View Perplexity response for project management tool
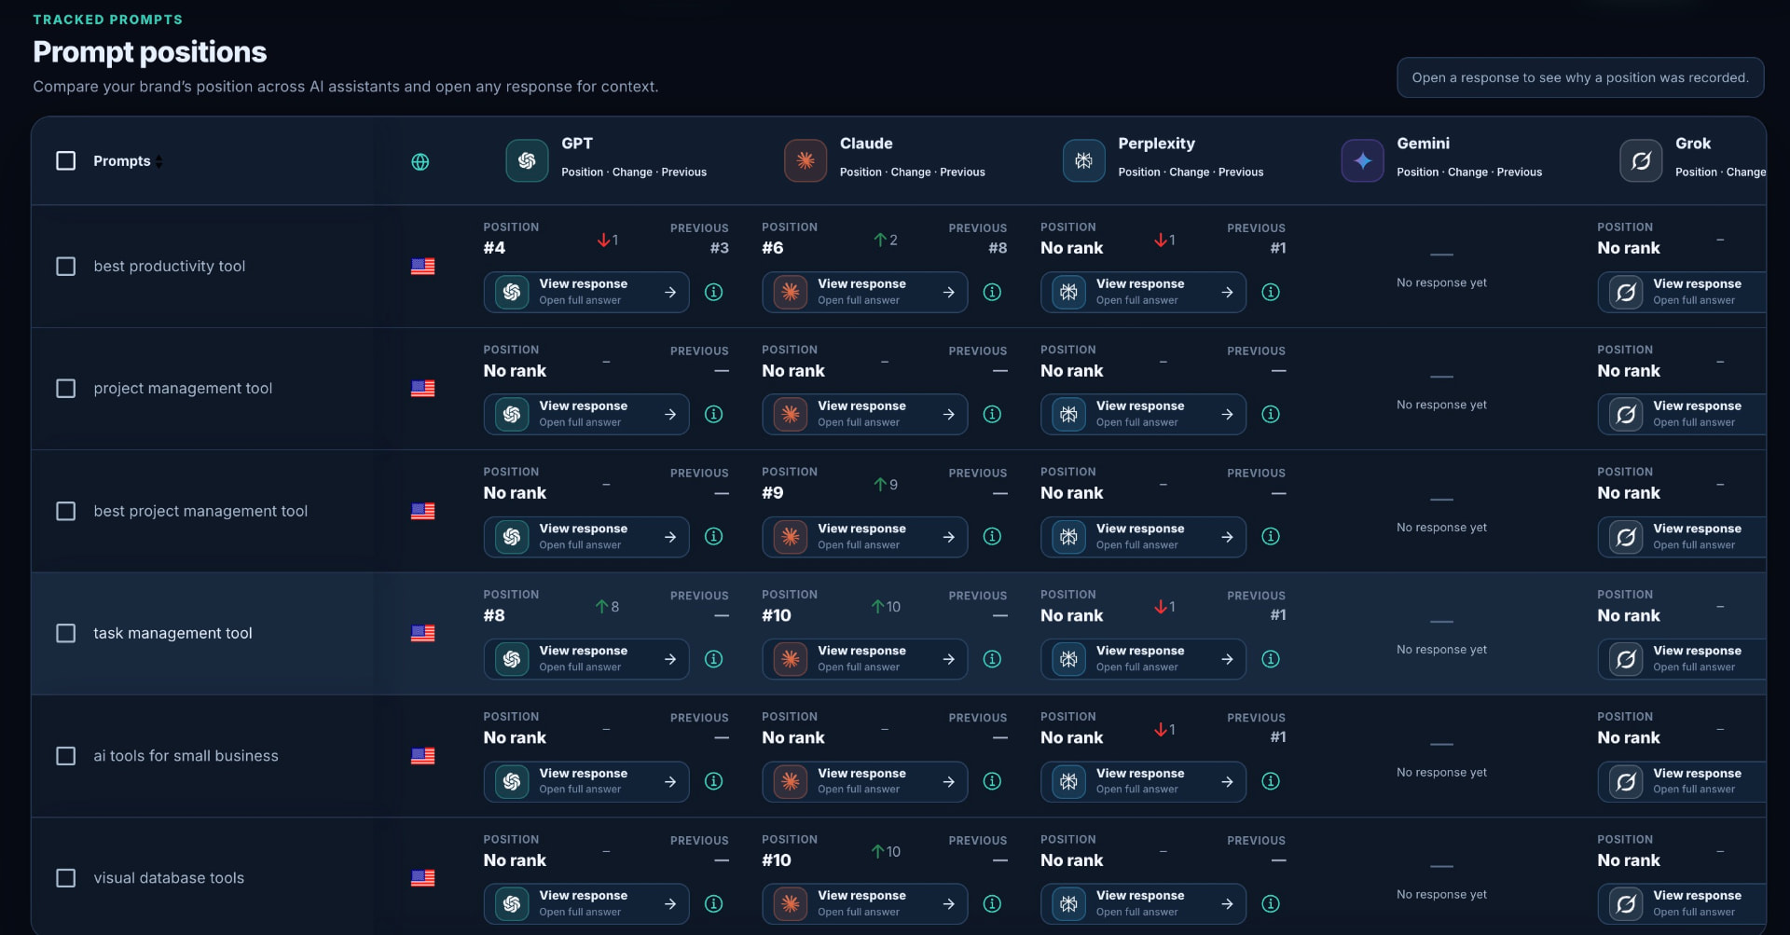 click(1144, 414)
